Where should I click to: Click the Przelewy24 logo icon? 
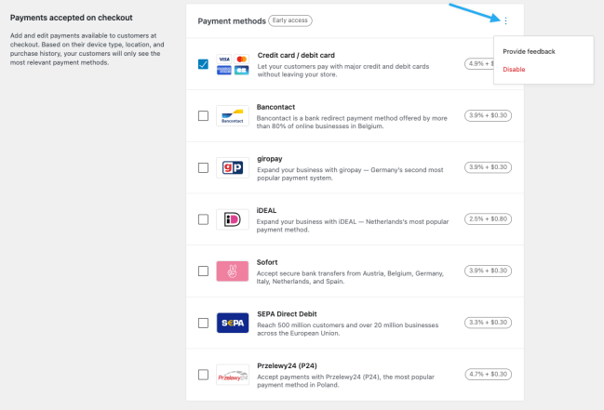pos(233,375)
